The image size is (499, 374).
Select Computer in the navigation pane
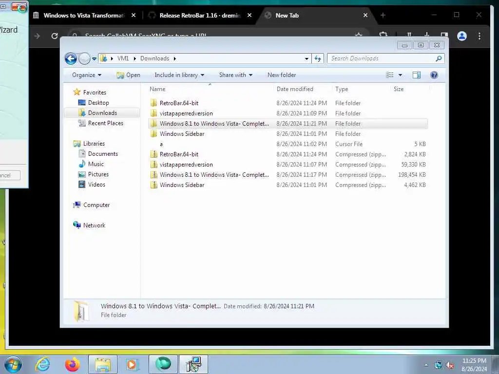(96, 205)
